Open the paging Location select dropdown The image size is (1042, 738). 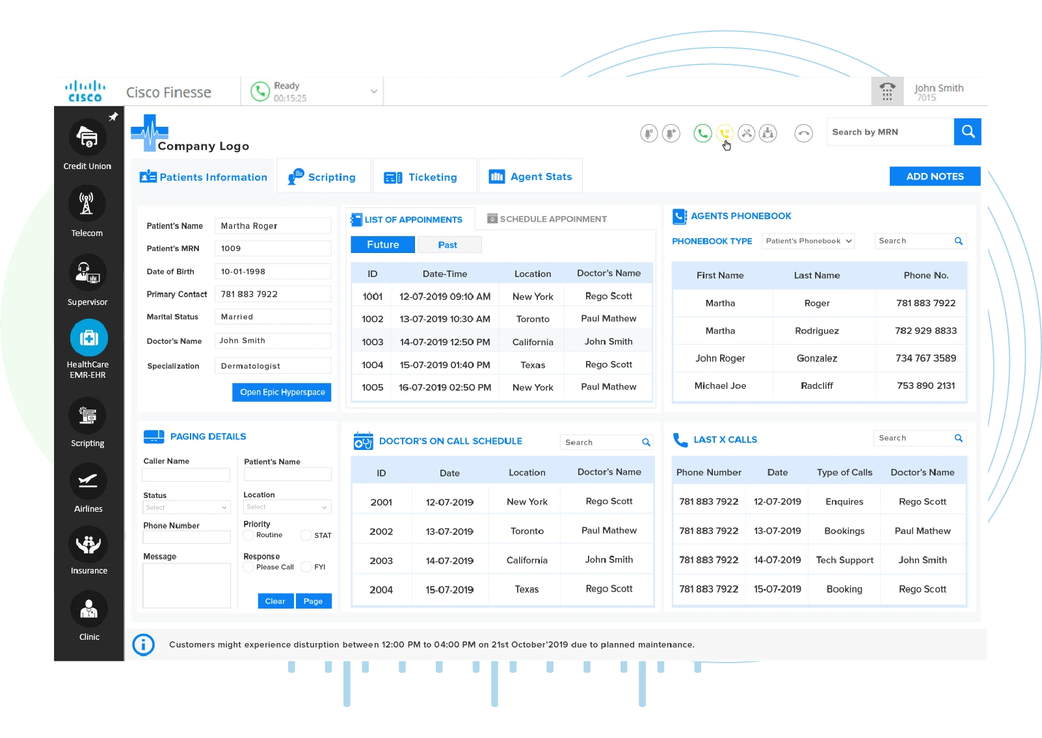click(287, 507)
